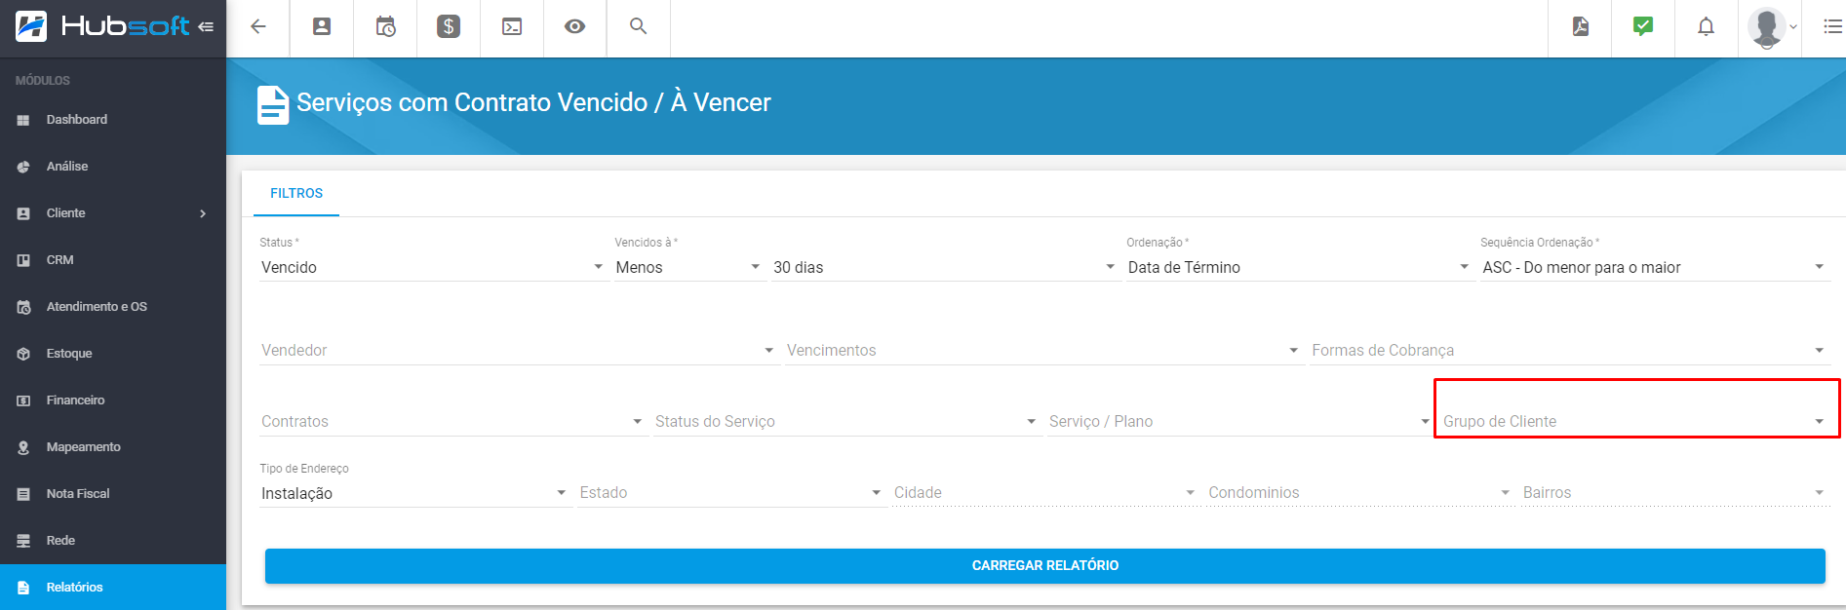This screenshot has width=1846, height=610.
Task: Export report with the PDF icon
Action: (1581, 26)
